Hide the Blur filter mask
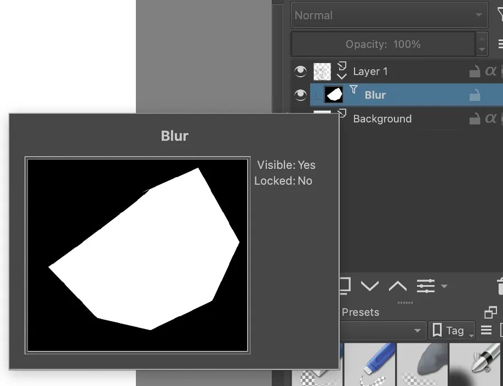The width and height of the screenshot is (503, 386). [299, 94]
